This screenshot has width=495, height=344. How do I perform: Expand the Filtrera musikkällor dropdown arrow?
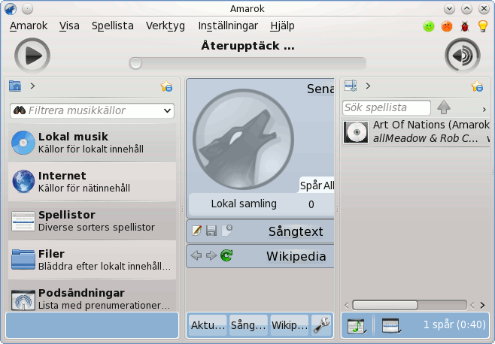(167, 110)
